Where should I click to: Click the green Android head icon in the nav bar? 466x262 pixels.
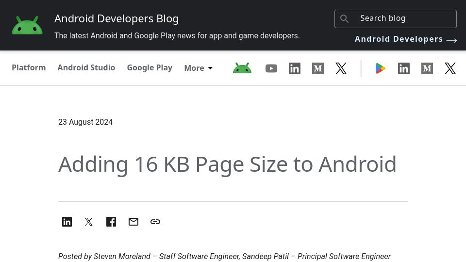(242, 68)
